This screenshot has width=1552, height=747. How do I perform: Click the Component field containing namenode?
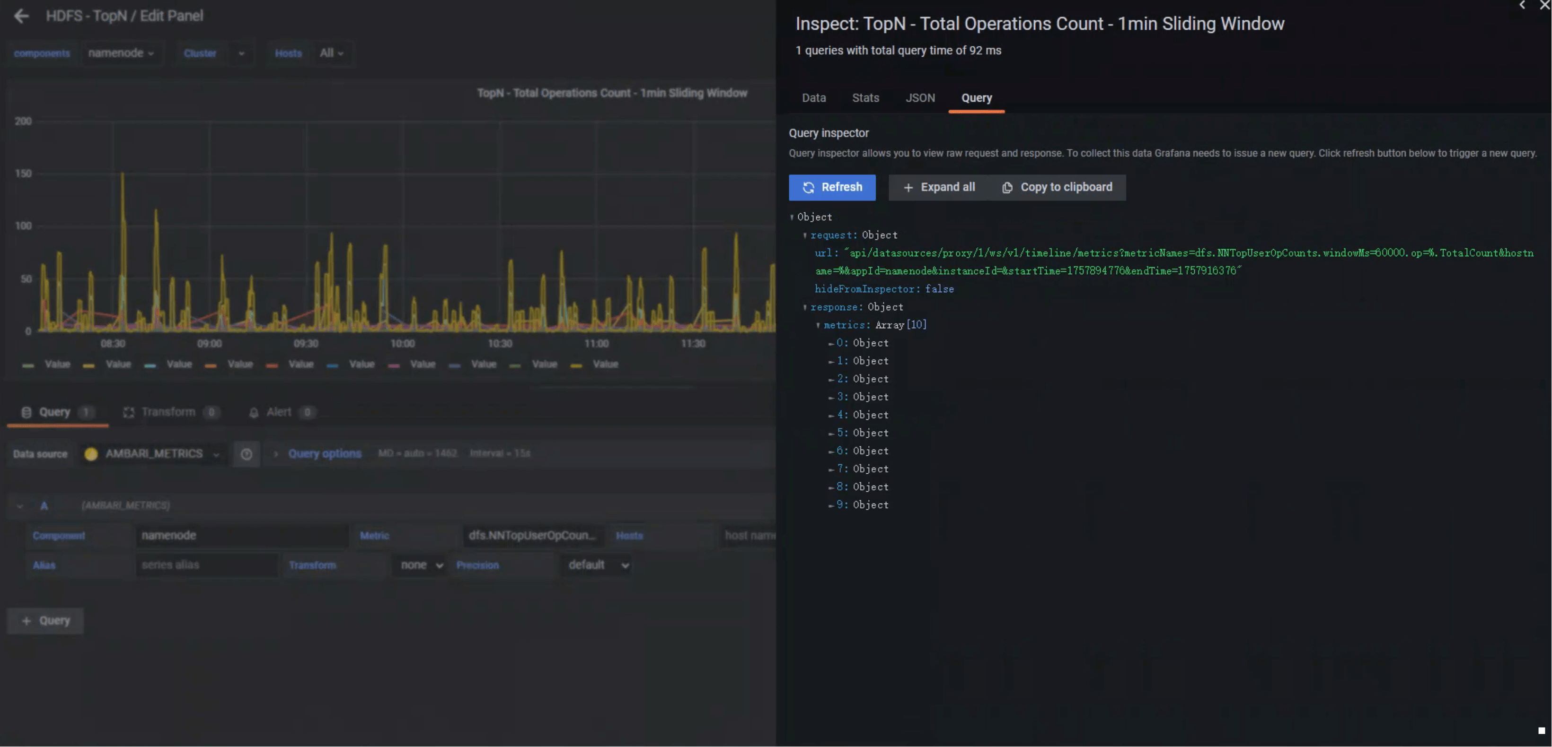coord(242,535)
